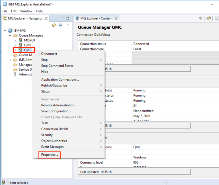Expand the QM8 queue manager node
This screenshot has height=185, width=219.
(15, 45)
